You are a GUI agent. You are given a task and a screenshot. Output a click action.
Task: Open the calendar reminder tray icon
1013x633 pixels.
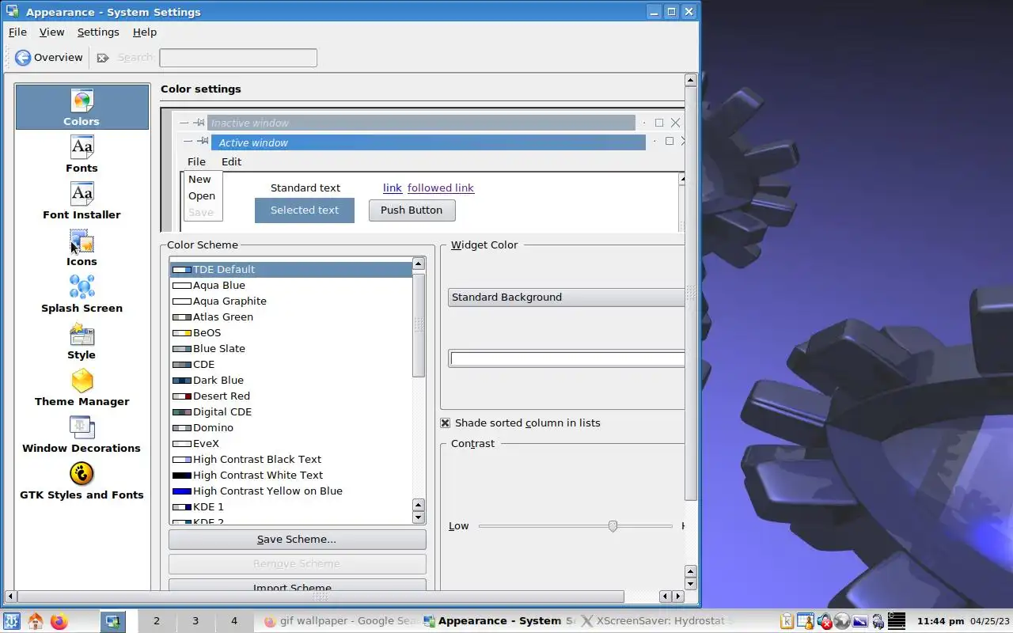pos(805,621)
